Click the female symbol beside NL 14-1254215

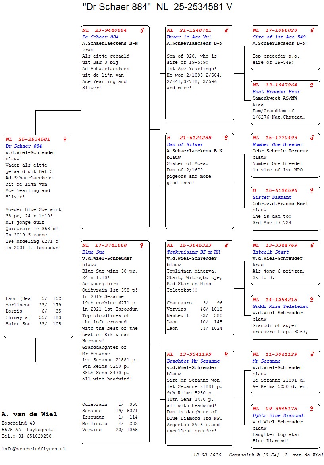click(x=312, y=300)
